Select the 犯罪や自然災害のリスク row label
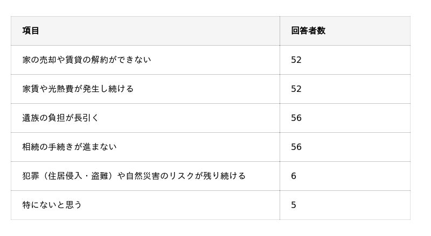Image resolution: width=431 pixels, height=236 pixels. (x=134, y=176)
